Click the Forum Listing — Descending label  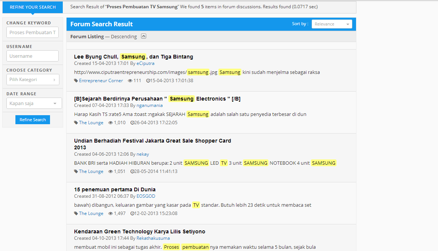coord(104,36)
